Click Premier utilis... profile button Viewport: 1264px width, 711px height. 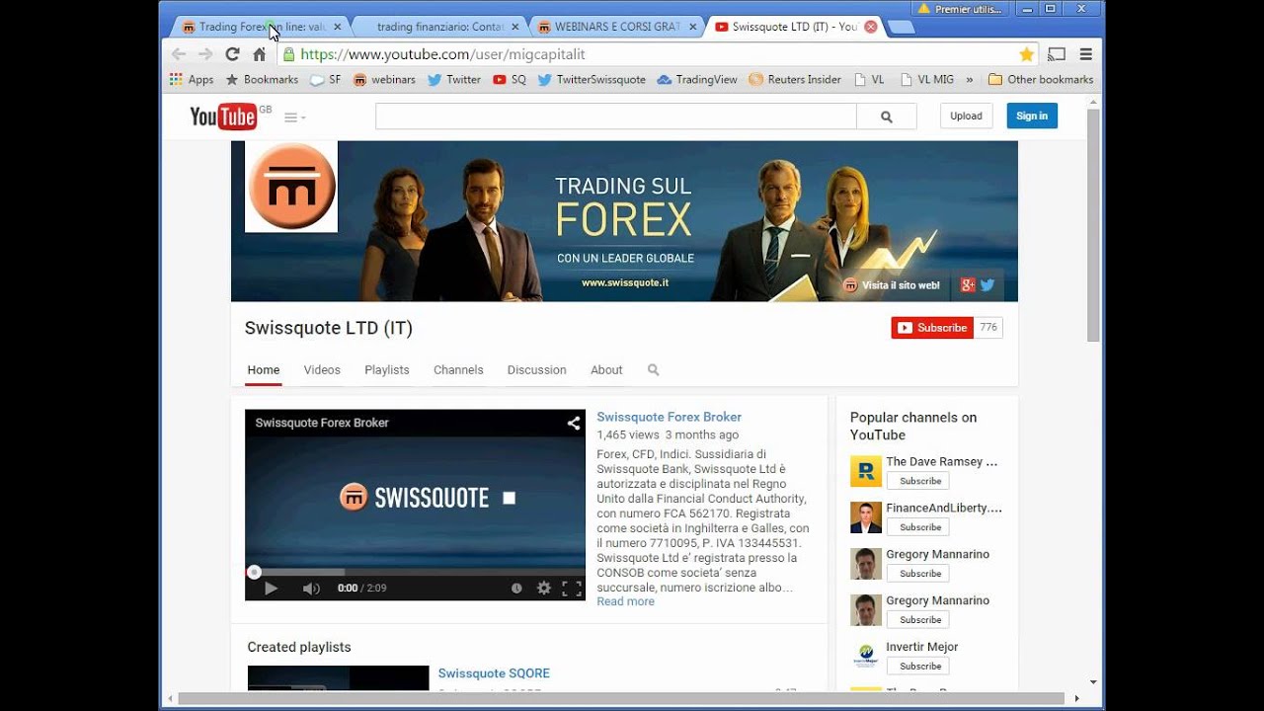tap(958, 9)
